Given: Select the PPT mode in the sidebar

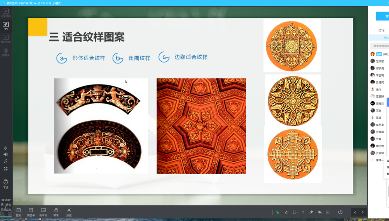Looking at the screenshot, I should 6,26.
